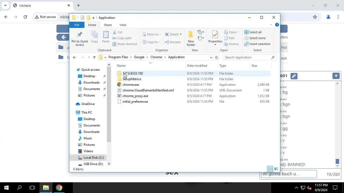Open taskbar Search icon
This screenshot has height=193, width=344.
19,188
